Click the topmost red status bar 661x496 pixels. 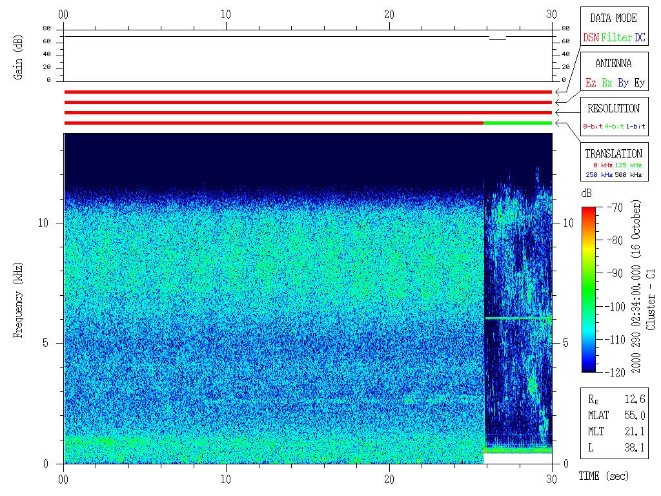[308, 92]
